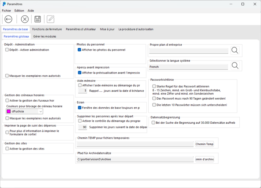Click the edit pencil toolbar icon
Screen dimensions: 261x188
click(x=50, y=19)
